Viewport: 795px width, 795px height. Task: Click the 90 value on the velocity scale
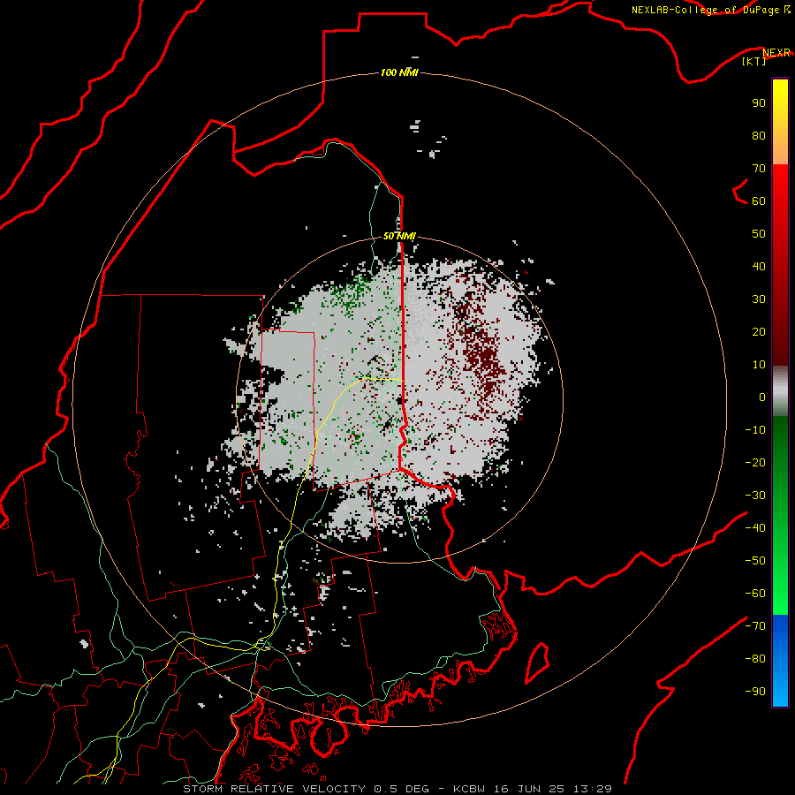[759, 103]
